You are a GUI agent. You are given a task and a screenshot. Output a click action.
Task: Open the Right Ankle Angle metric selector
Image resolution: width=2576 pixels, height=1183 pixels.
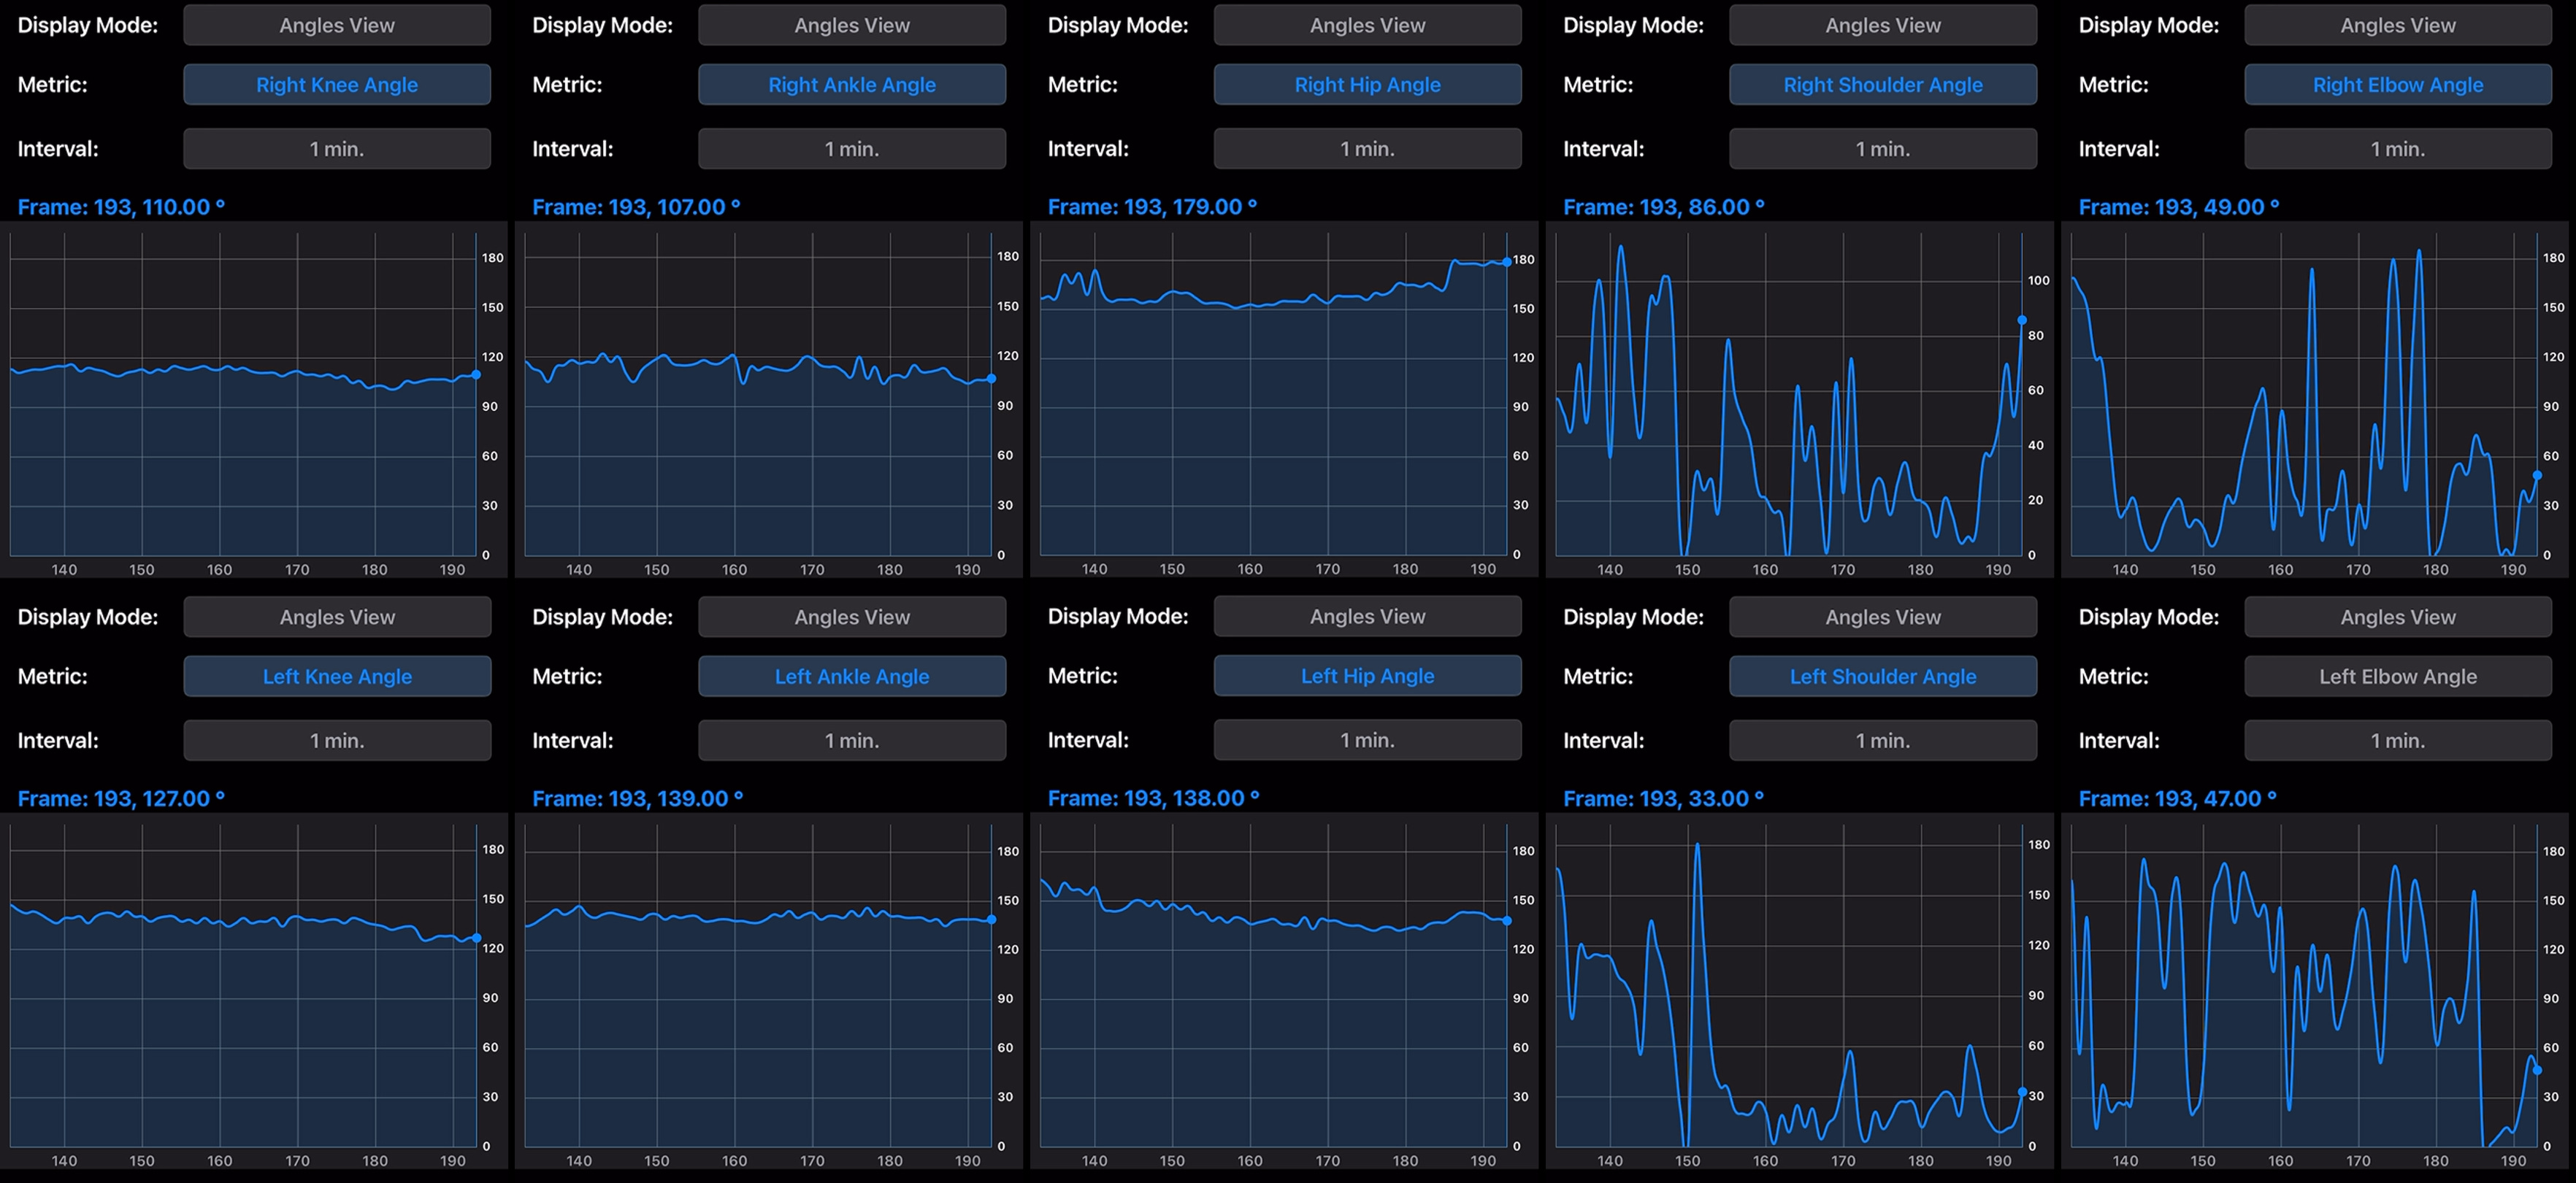(852, 85)
